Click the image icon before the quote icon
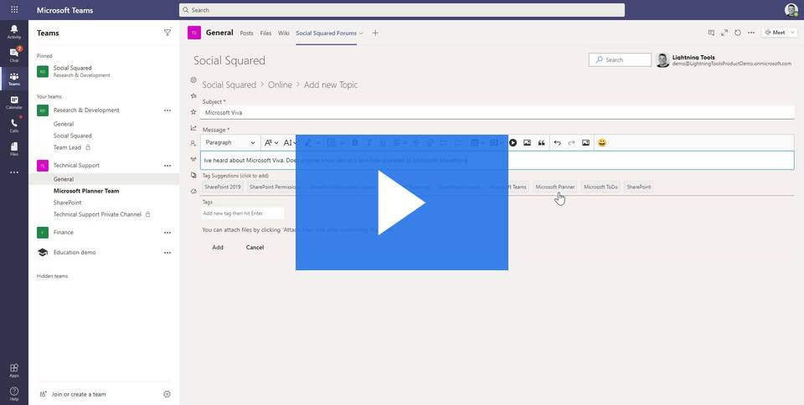This screenshot has height=405, width=804. pos(527,143)
